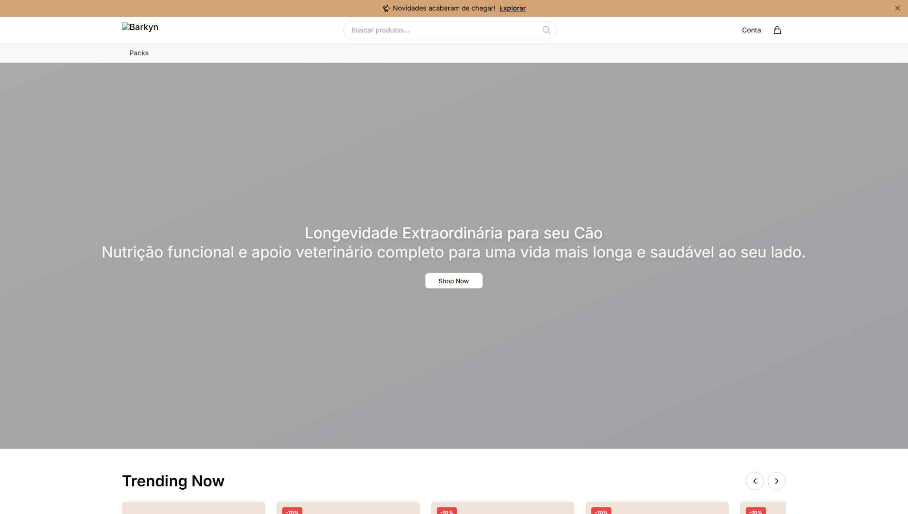Select the Packs menu item
This screenshot has height=514, width=908.
pos(139,53)
